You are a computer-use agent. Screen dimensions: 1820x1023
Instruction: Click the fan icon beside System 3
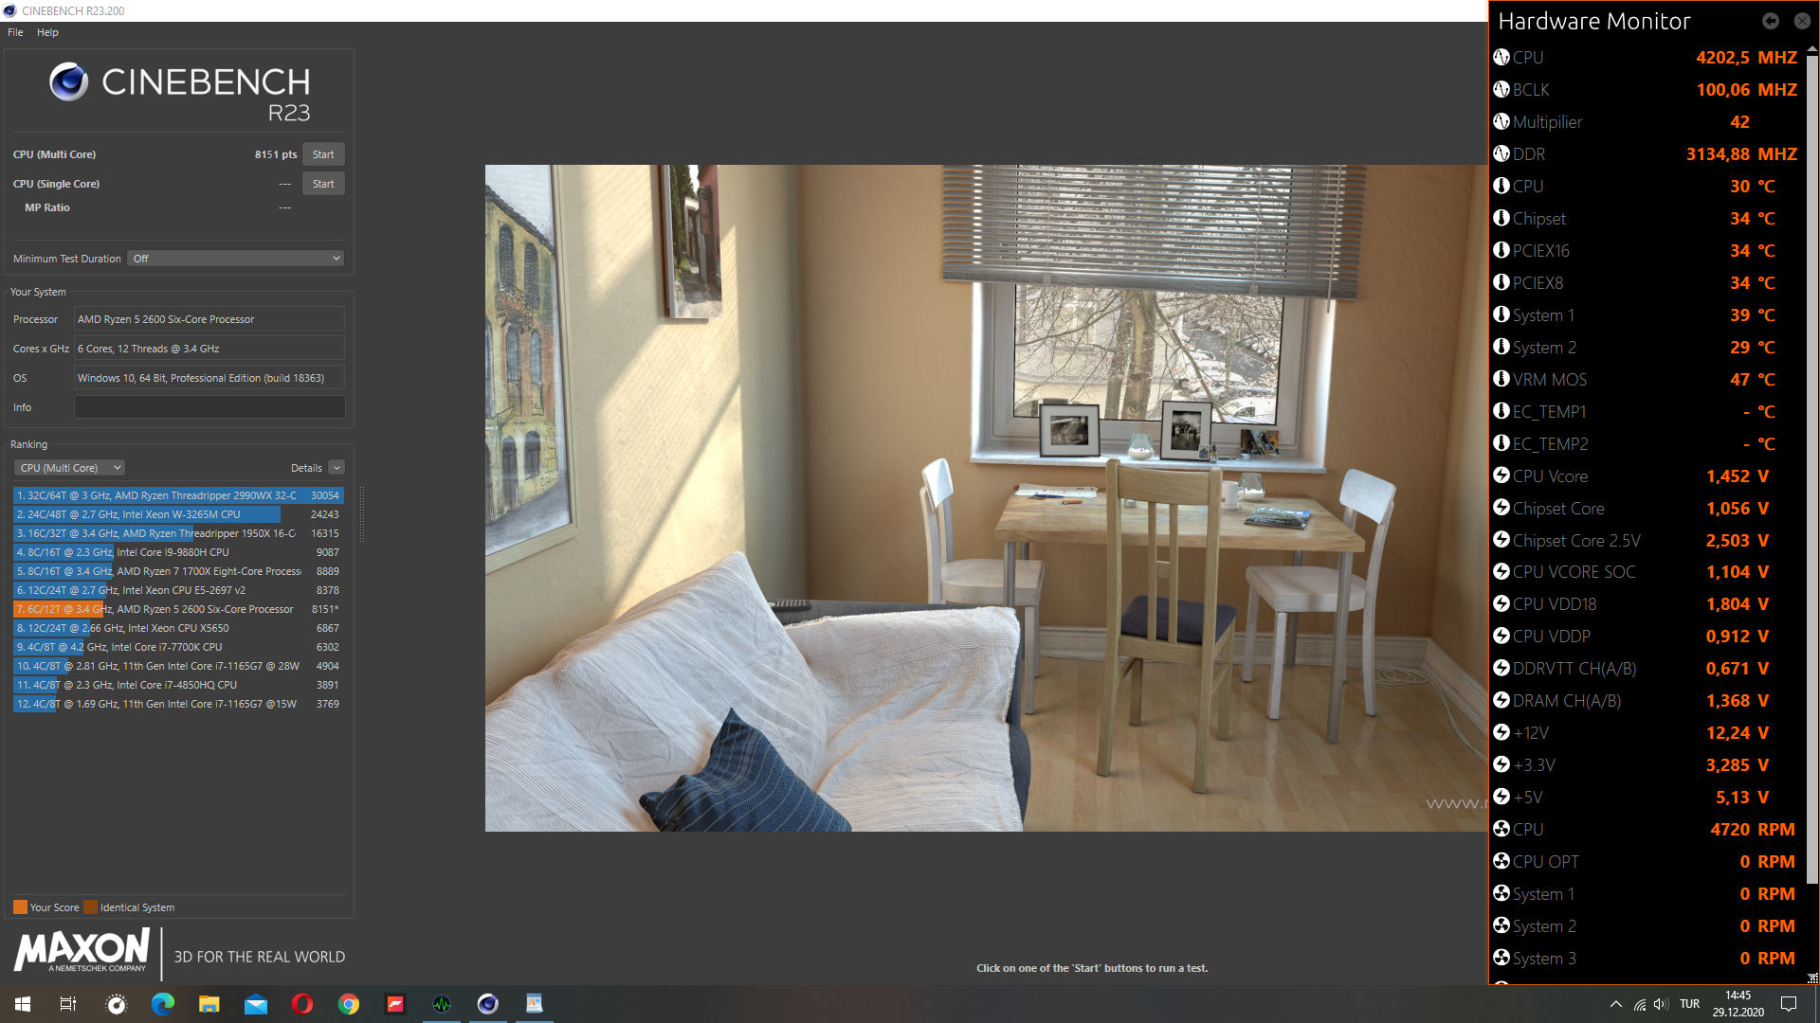coord(1501,958)
